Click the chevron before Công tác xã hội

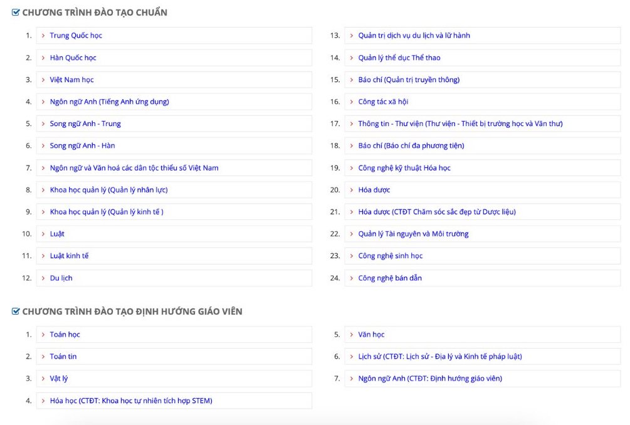pos(352,102)
